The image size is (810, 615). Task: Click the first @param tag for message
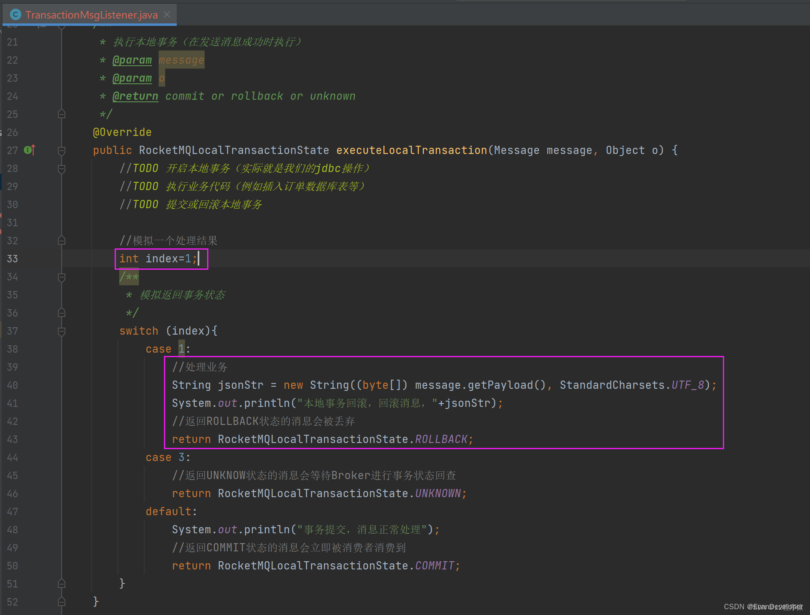pyautogui.click(x=132, y=60)
